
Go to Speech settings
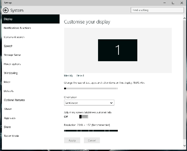(8, 46)
